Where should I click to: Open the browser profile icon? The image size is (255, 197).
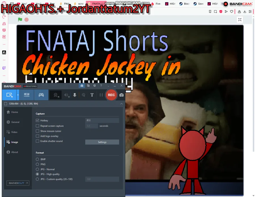coord(239,12)
